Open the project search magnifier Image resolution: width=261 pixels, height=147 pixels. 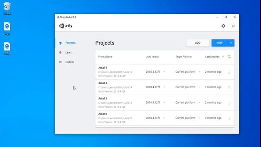[x=229, y=57]
